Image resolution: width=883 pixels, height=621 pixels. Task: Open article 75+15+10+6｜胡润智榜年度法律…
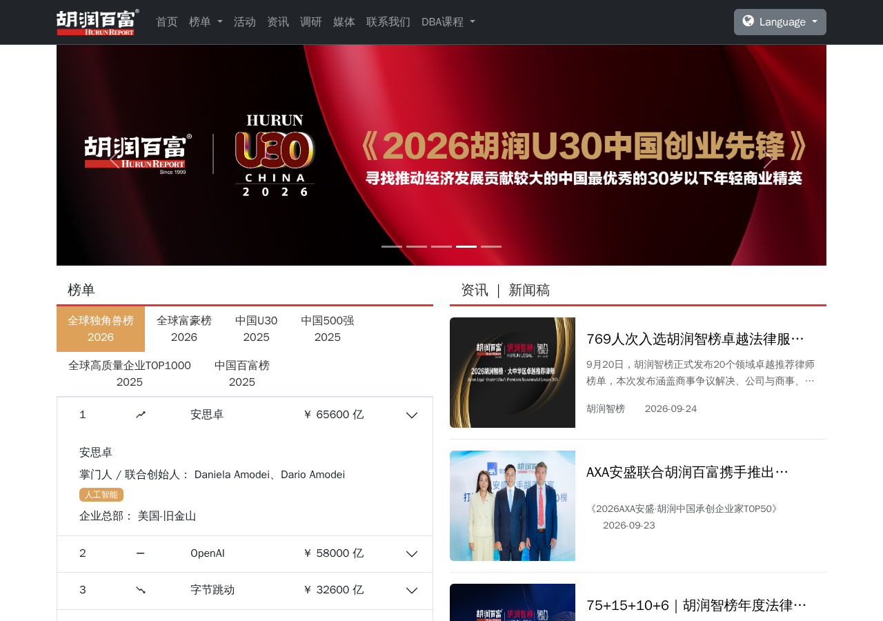pos(697,605)
